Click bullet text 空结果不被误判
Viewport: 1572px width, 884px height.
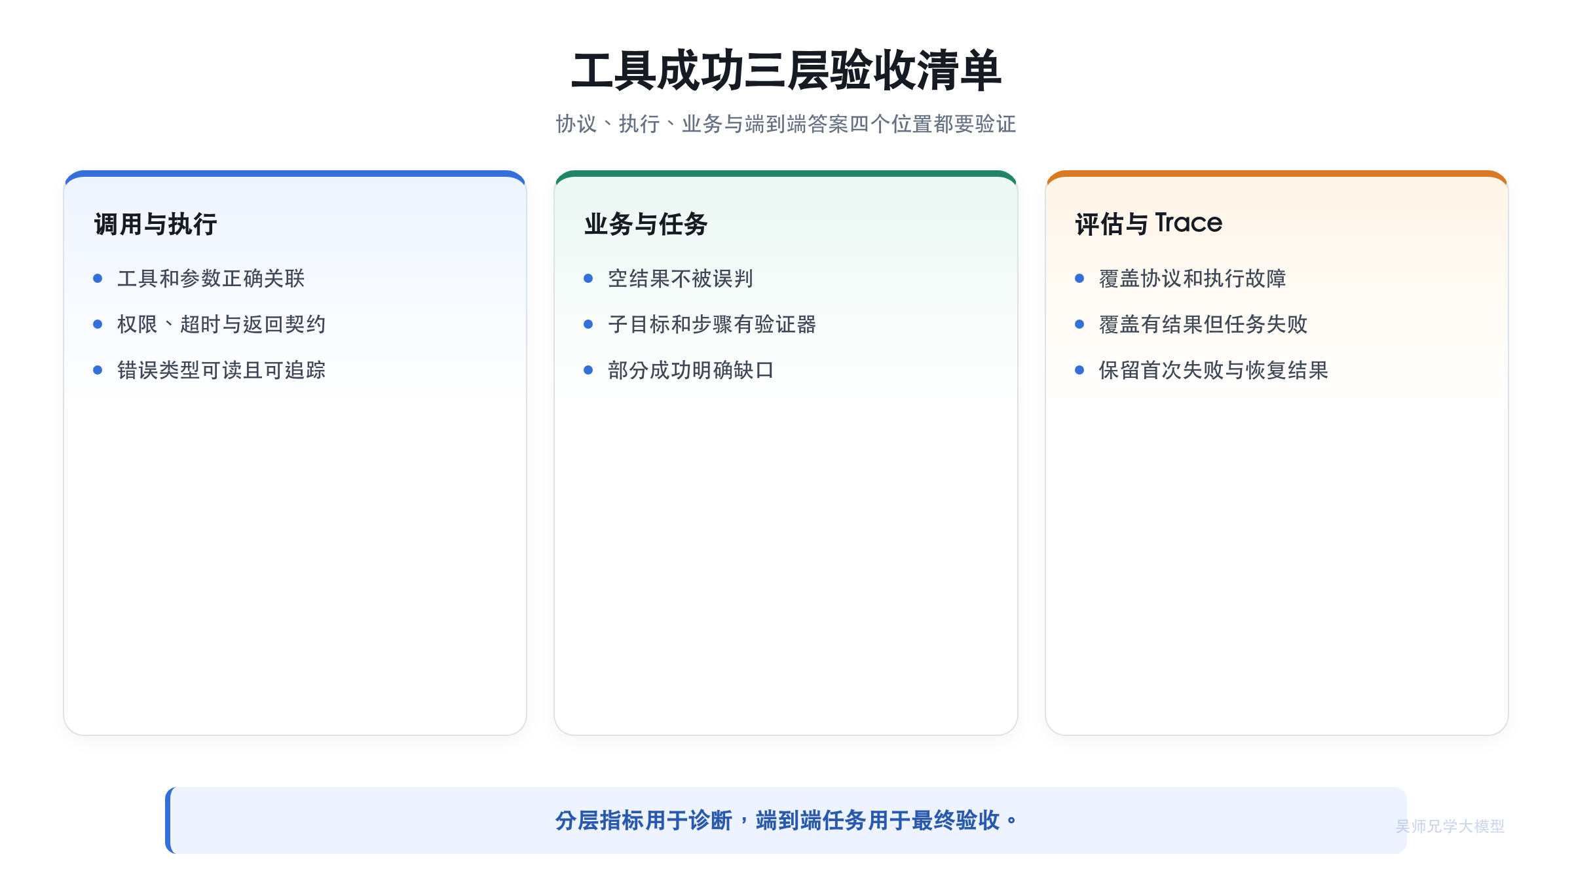coord(681,278)
